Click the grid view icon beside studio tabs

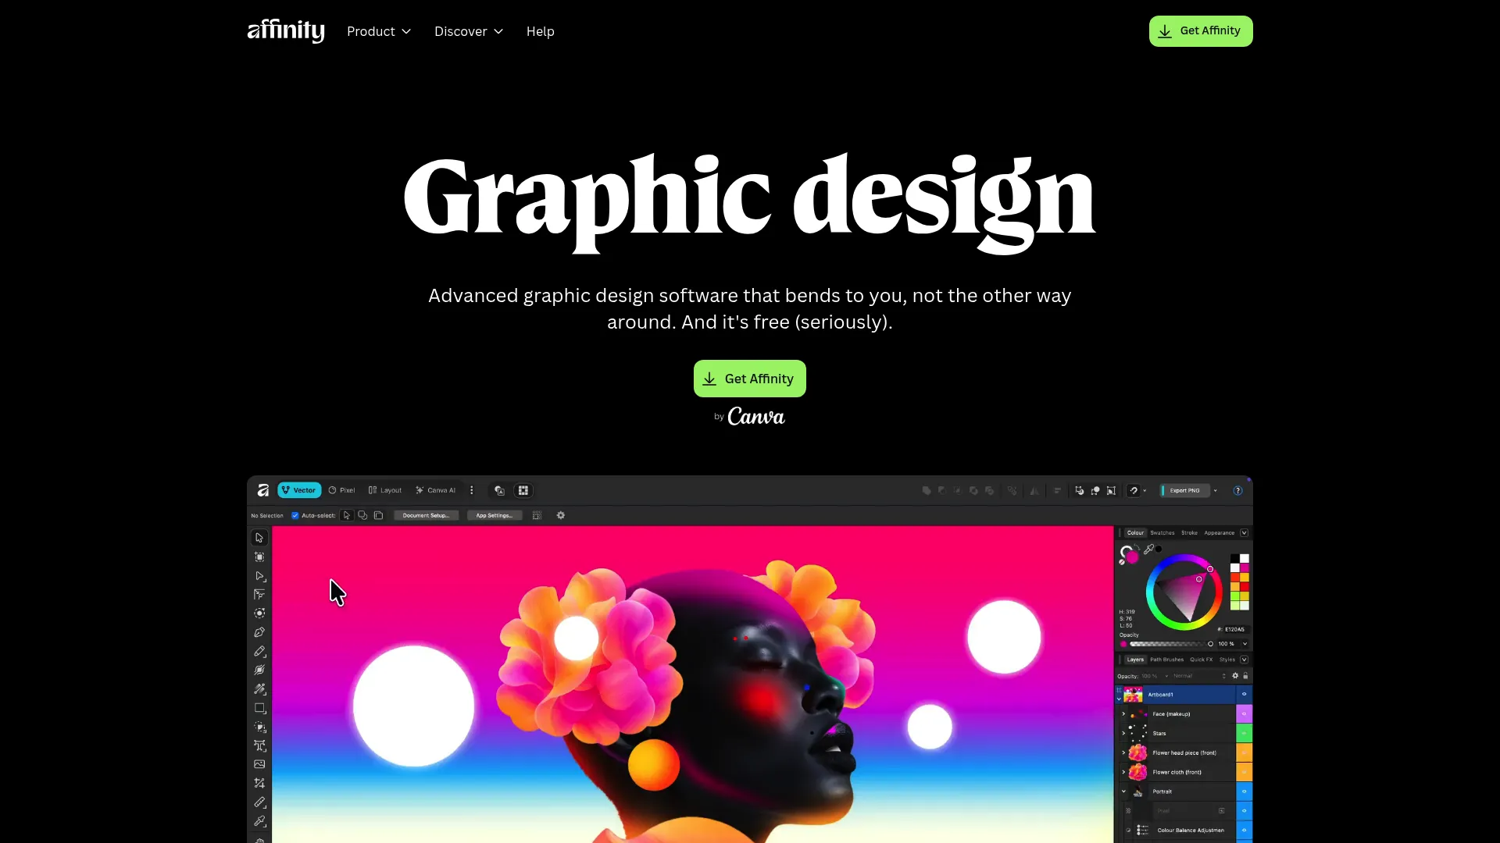(523, 490)
